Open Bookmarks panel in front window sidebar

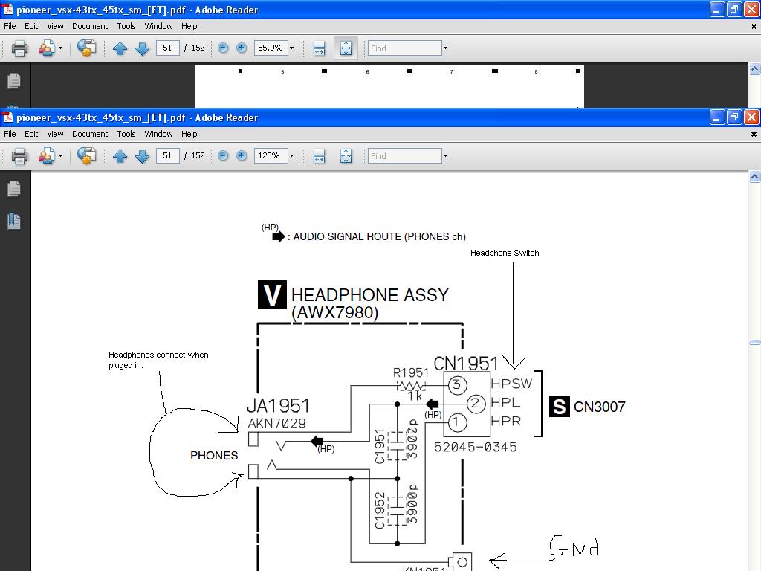click(14, 221)
